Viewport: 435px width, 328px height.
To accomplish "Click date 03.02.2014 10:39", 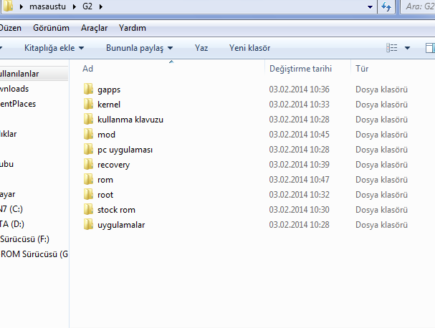I will (x=299, y=165).
